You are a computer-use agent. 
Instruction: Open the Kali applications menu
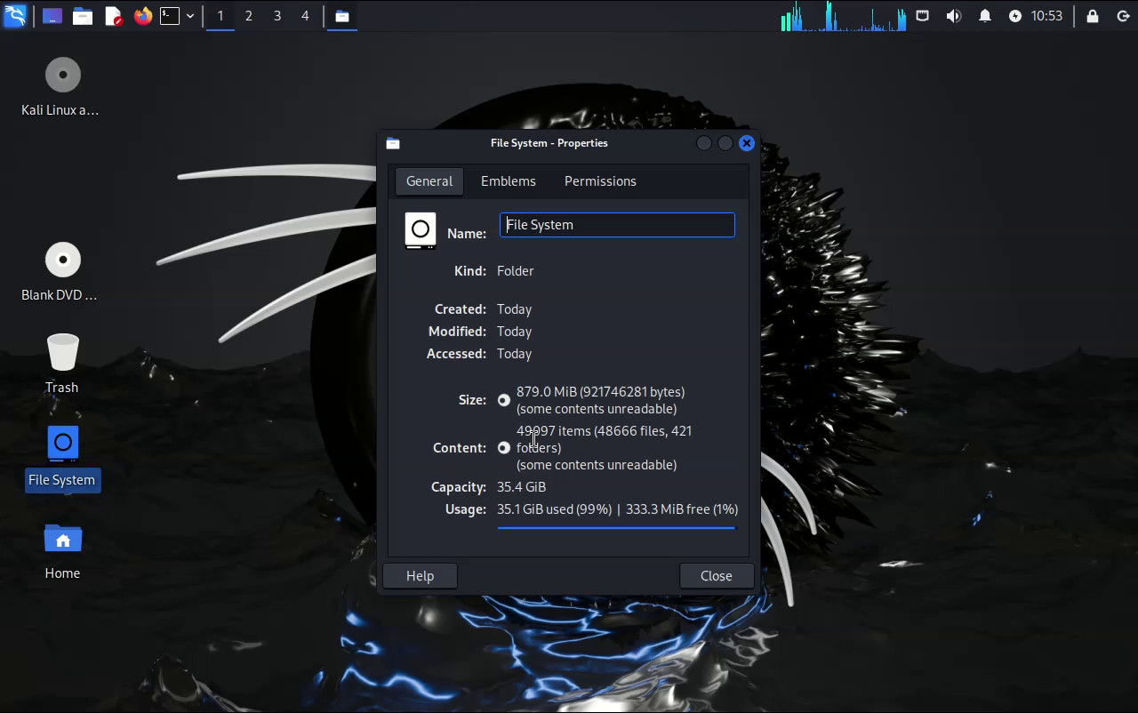(15, 16)
